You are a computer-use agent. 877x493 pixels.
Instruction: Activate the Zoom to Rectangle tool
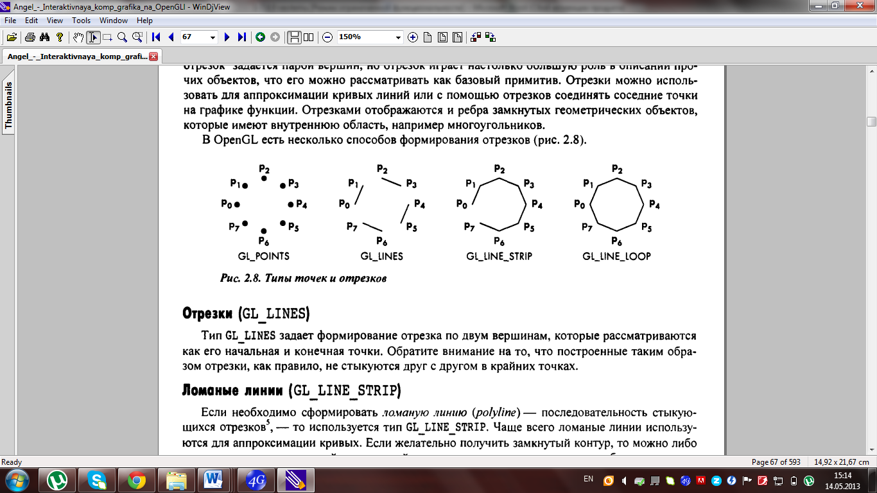[x=137, y=37]
